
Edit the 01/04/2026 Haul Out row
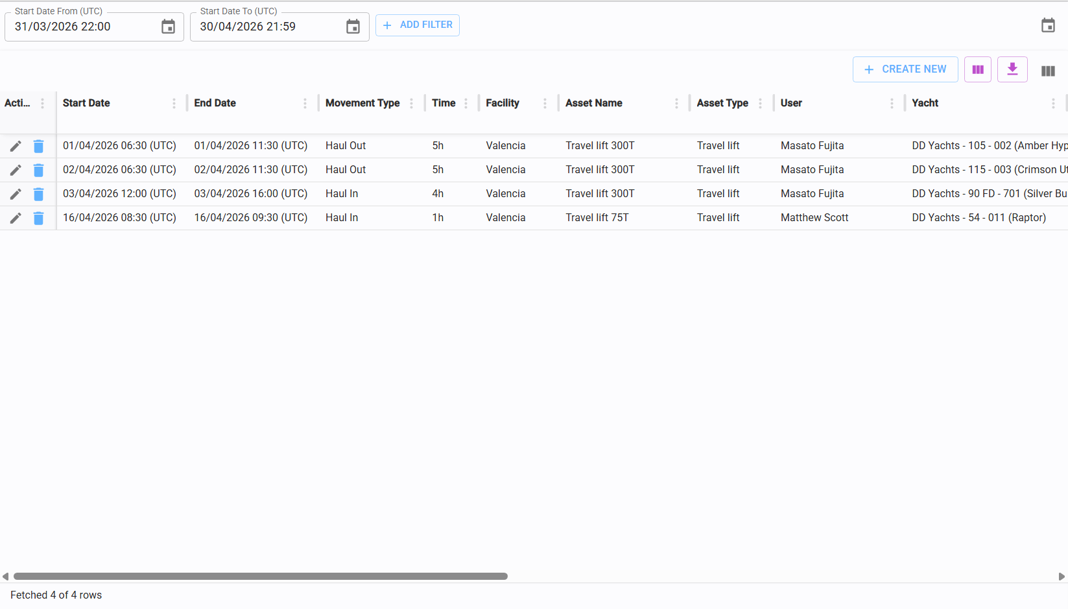click(16, 146)
